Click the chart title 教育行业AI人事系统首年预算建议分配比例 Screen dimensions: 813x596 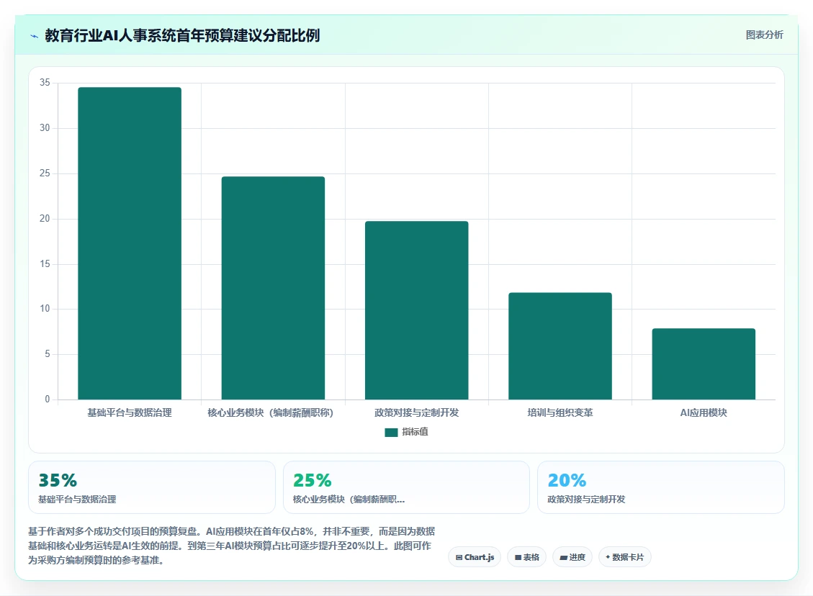coord(182,35)
